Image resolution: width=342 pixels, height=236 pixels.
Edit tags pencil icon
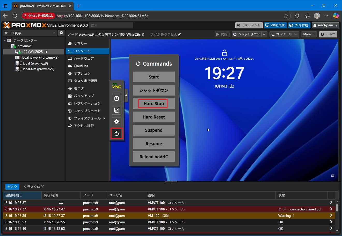(x=179, y=34)
